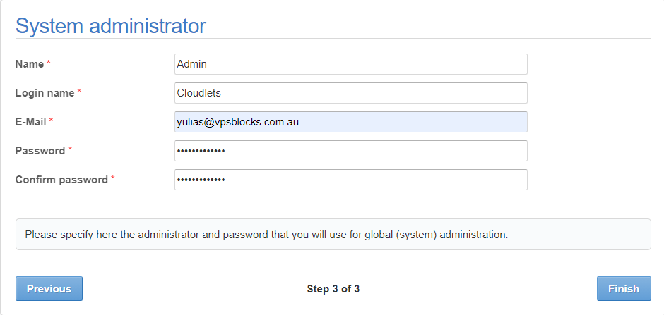Screen dimensions: 664x315
Task: Click the Login name label
Action: (x=45, y=93)
